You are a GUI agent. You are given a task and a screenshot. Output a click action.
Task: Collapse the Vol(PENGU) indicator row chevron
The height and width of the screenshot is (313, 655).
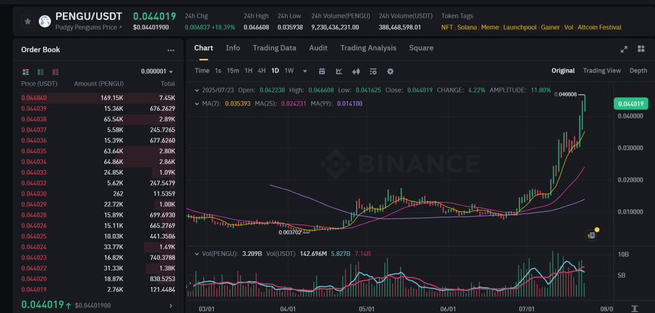tap(197, 254)
